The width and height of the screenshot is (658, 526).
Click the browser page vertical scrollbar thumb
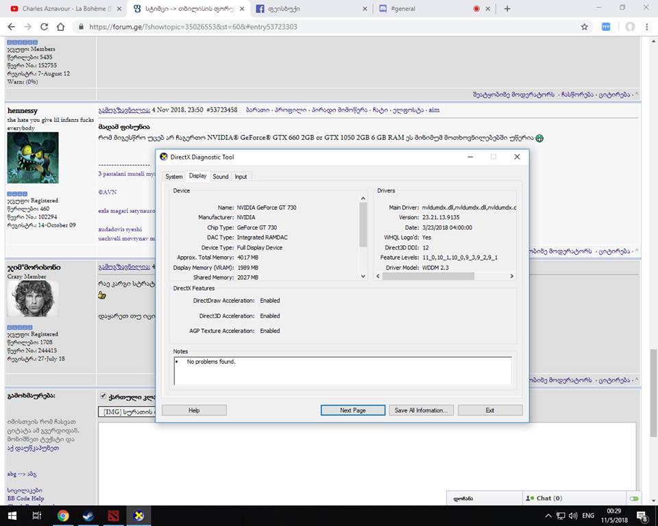(653, 393)
